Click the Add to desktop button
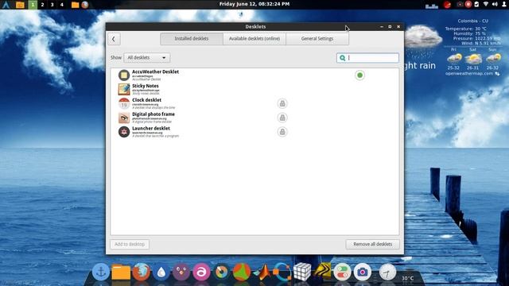This screenshot has height=286, width=509. (130, 244)
